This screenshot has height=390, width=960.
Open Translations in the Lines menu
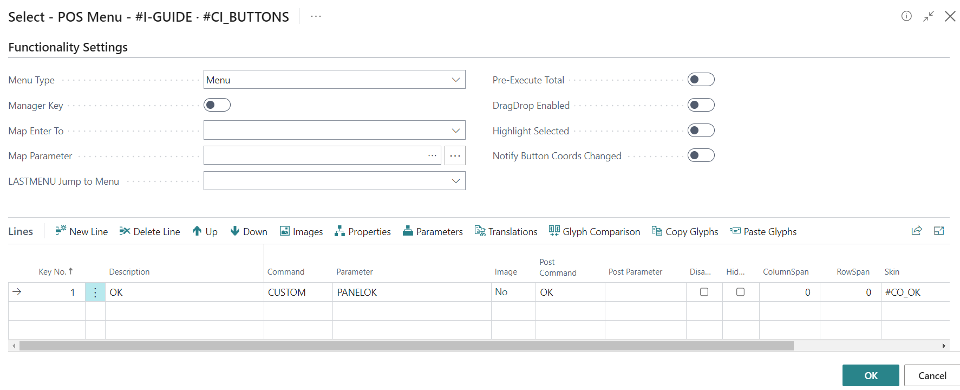coord(506,231)
